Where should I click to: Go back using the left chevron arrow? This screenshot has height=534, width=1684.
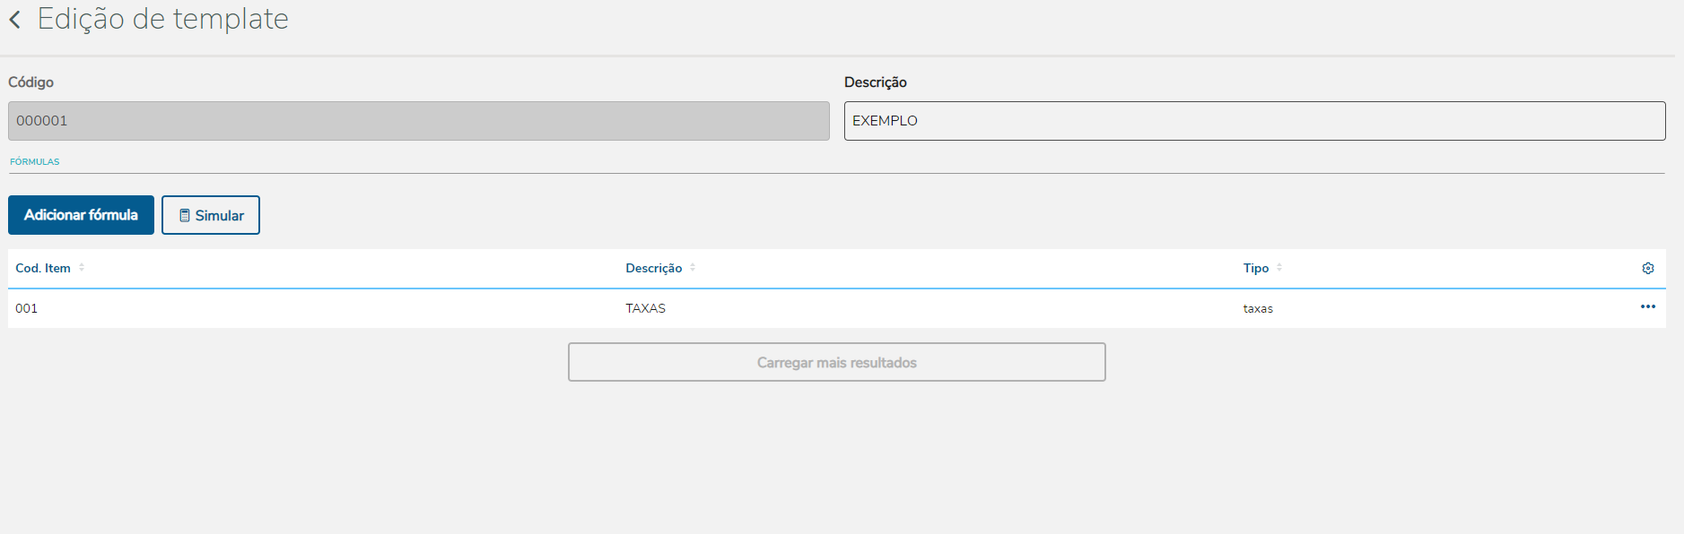[14, 19]
